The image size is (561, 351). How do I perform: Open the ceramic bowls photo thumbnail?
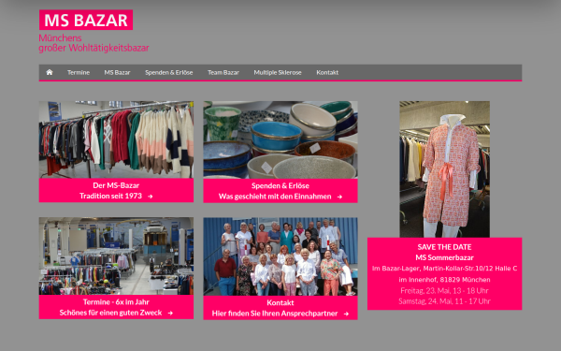click(x=280, y=139)
